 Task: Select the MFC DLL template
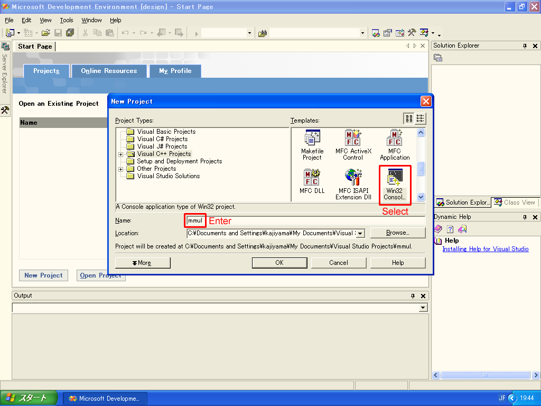312,182
